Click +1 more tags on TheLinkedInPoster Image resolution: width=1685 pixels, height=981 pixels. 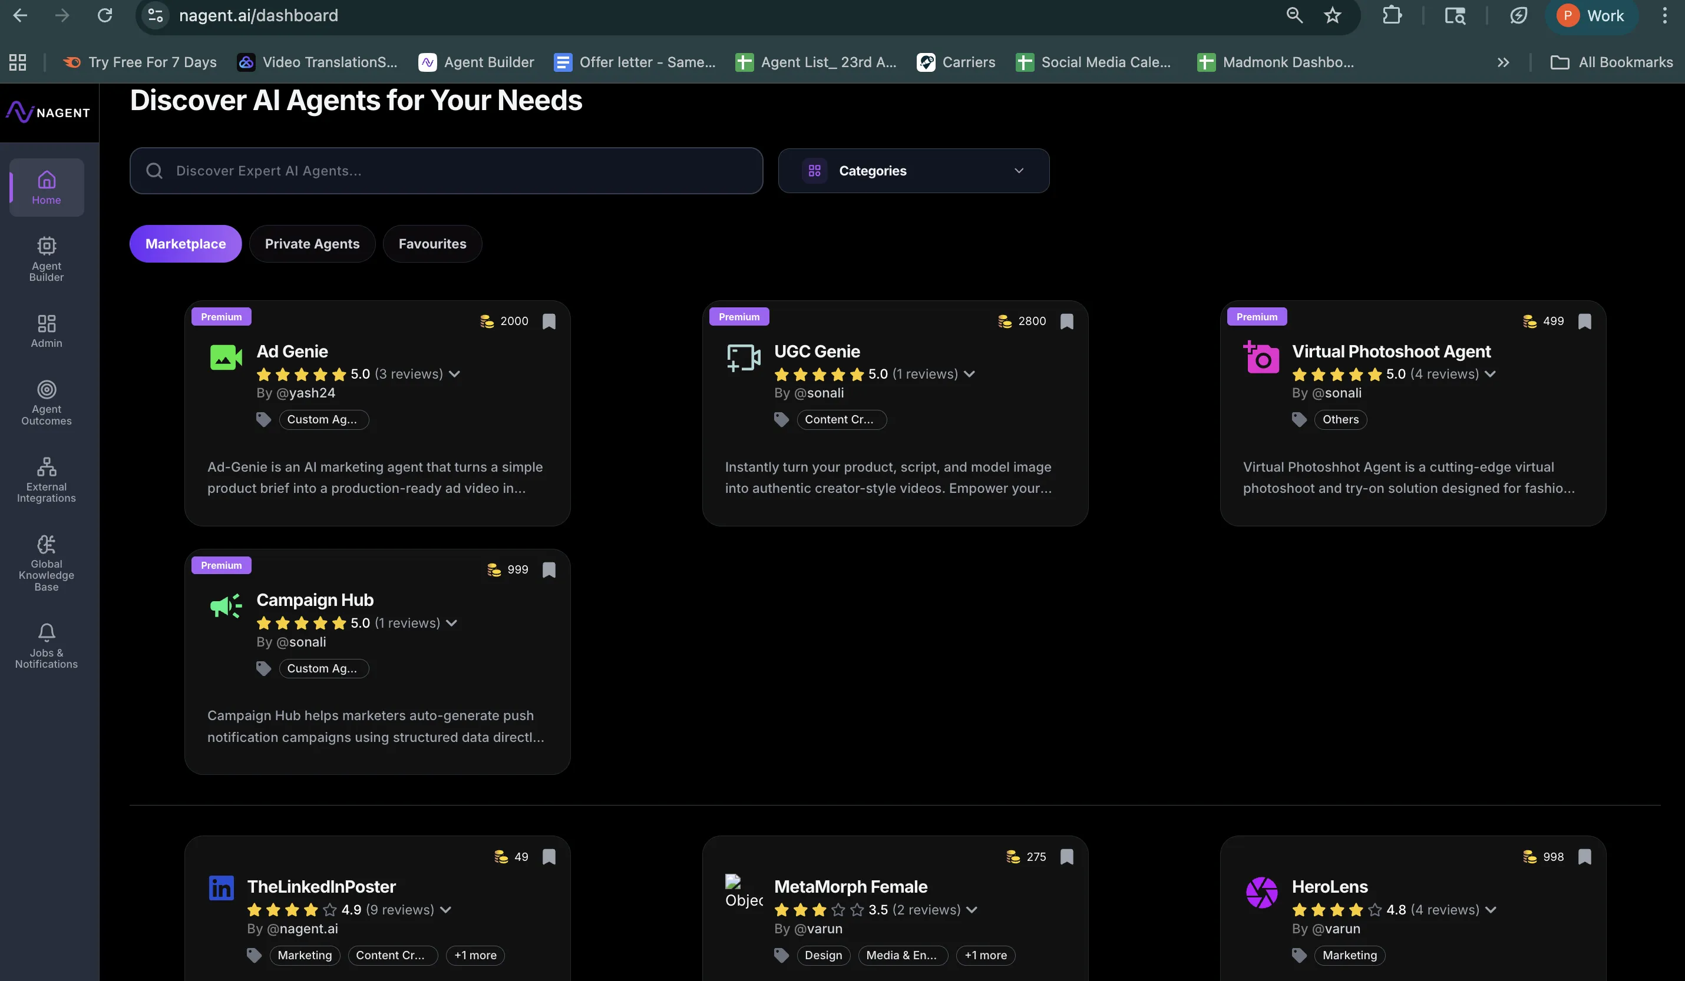(475, 956)
